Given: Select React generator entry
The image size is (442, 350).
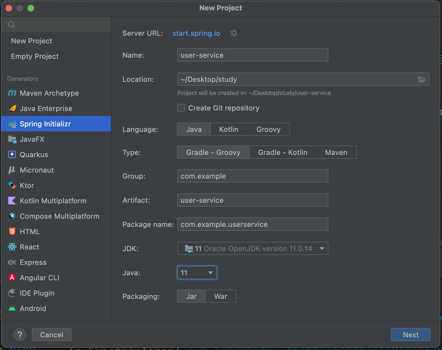Looking at the screenshot, I should coord(56,247).
